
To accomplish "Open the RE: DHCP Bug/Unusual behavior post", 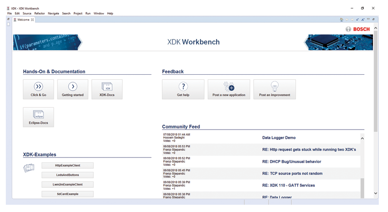I will 292,162.
